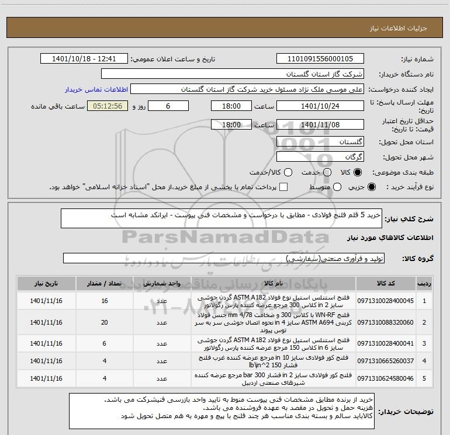Click the واحد شمارش column header

[x=162, y=283]
